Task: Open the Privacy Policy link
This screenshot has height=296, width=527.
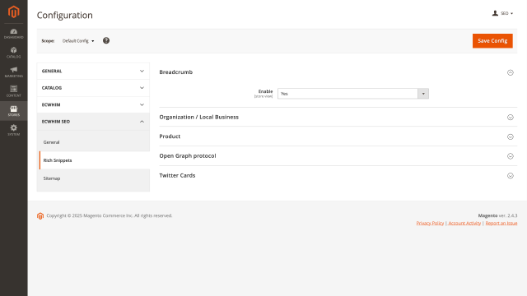Action: [430, 223]
